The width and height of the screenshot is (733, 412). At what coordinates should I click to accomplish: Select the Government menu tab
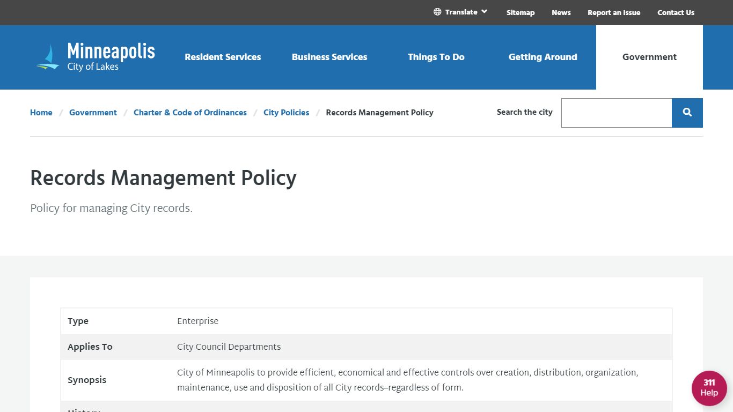click(649, 57)
